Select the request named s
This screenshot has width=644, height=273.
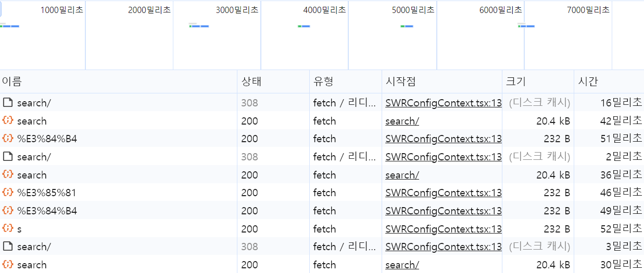click(19, 229)
